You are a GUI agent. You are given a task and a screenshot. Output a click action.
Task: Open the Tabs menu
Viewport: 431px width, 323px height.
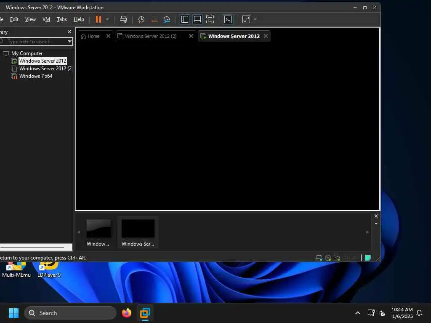click(x=61, y=19)
